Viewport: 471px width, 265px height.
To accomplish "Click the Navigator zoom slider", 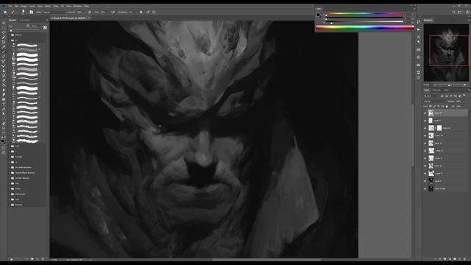I will [450, 85].
